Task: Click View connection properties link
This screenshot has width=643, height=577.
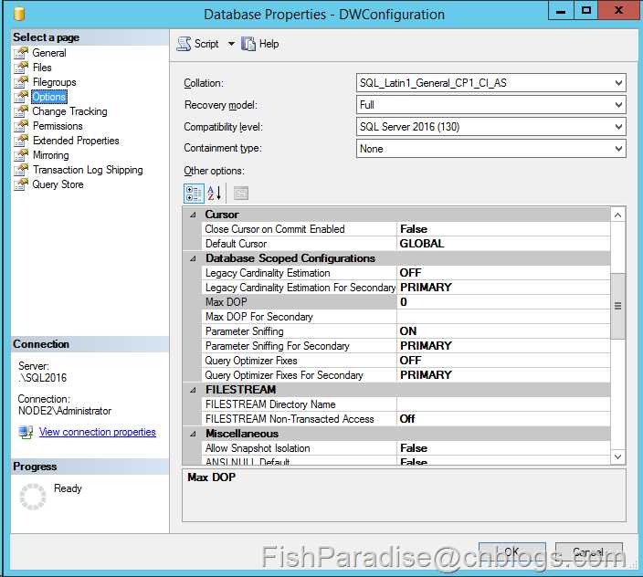Action: 98,433
